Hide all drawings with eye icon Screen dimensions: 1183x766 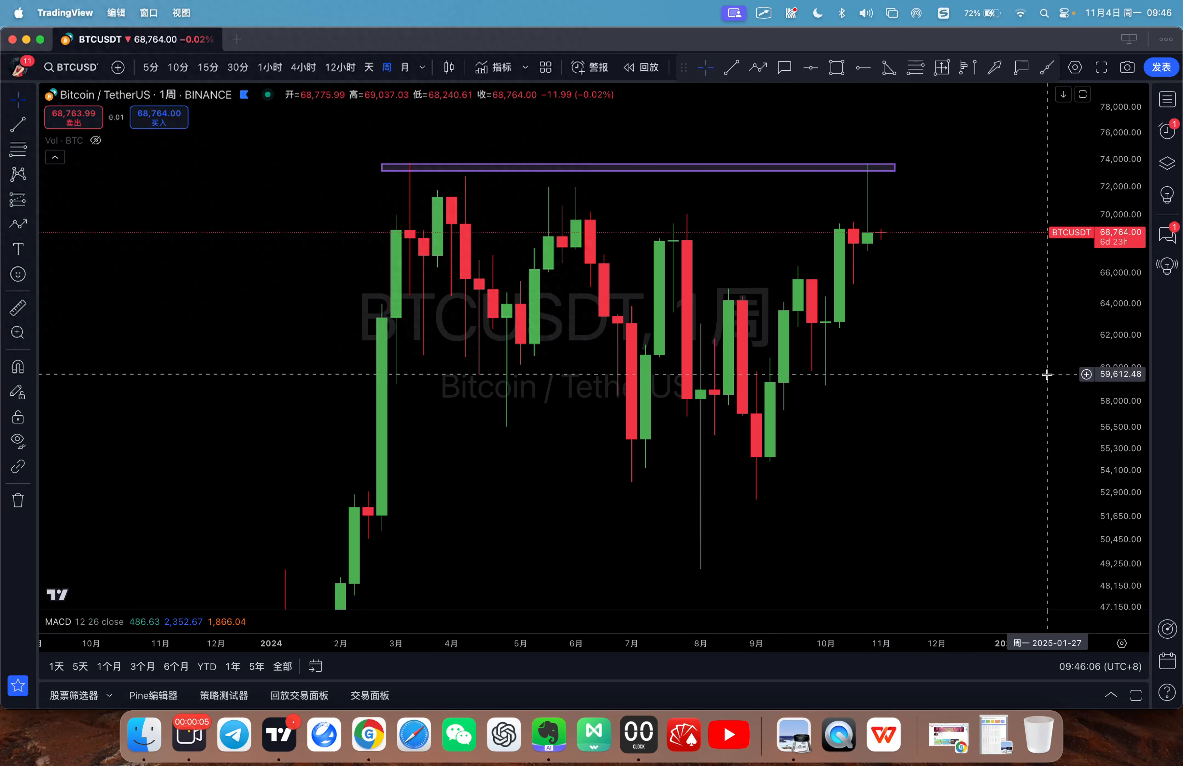coord(18,441)
